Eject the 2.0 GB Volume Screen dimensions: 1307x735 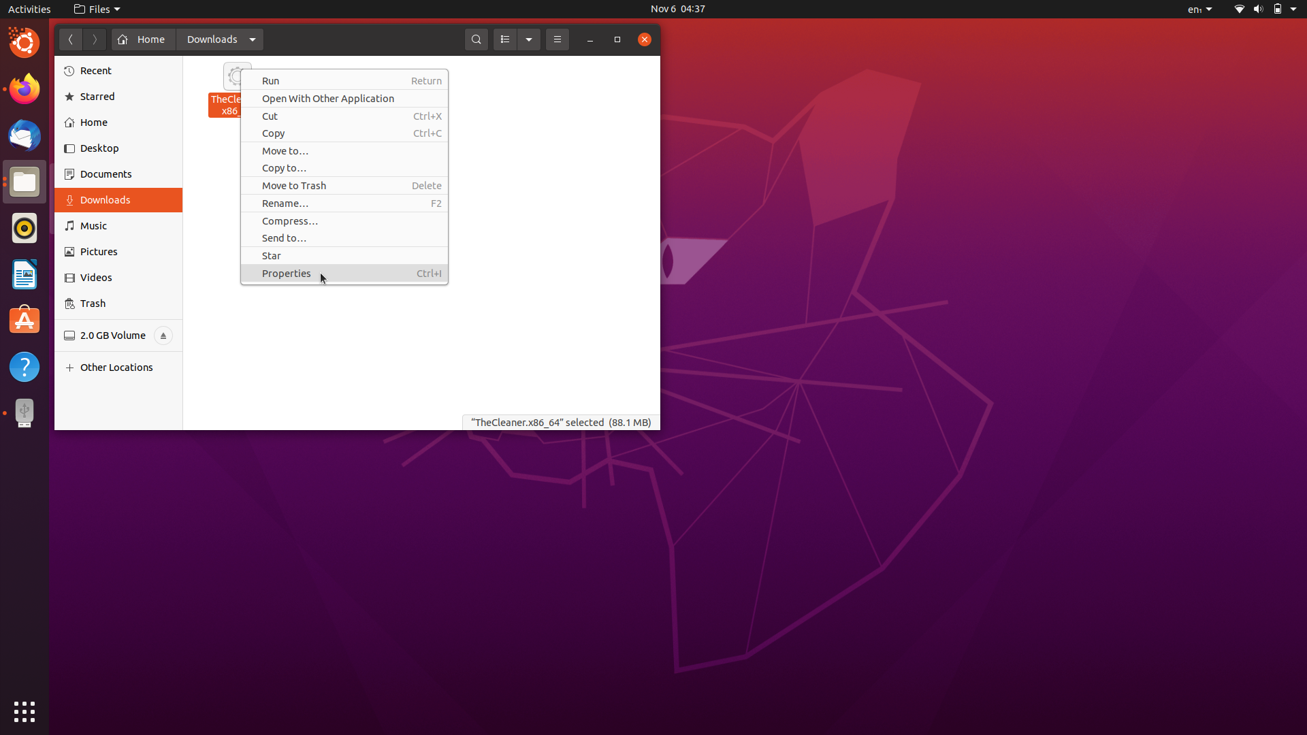click(x=163, y=336)
